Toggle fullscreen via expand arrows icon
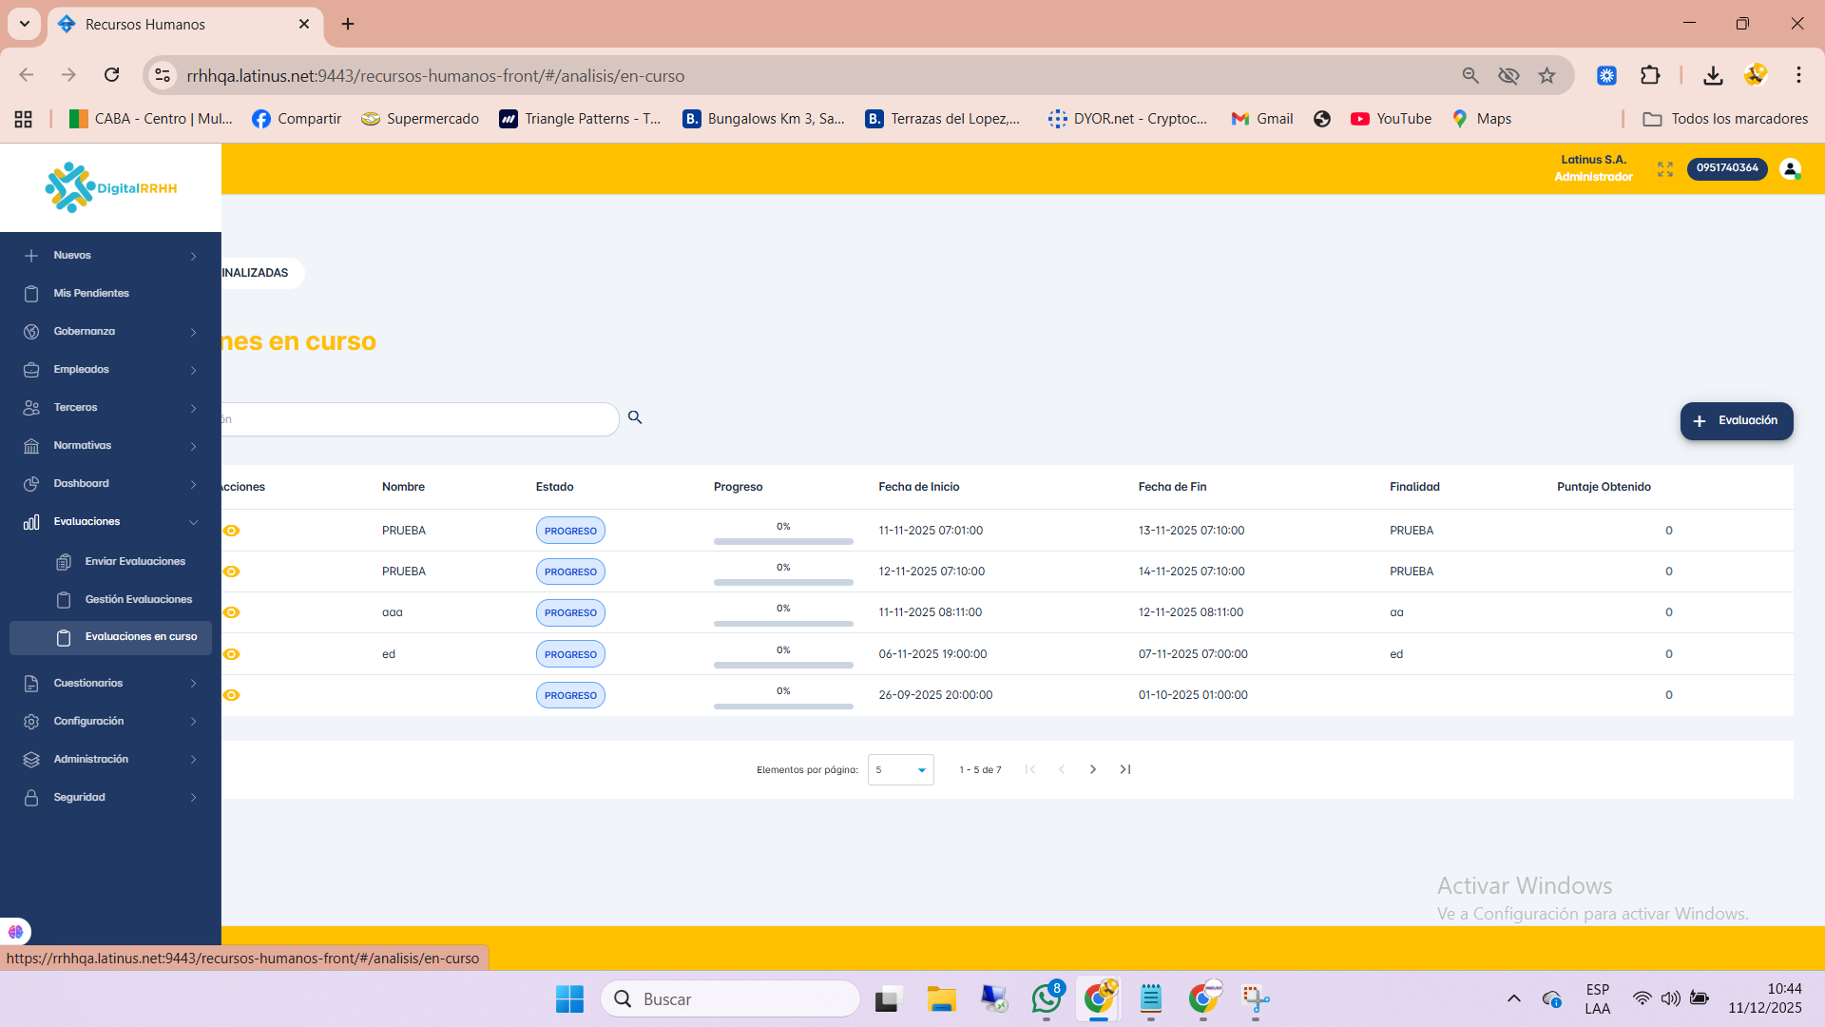Viewport: 1825px width, 1027px height. point(1664,169)
